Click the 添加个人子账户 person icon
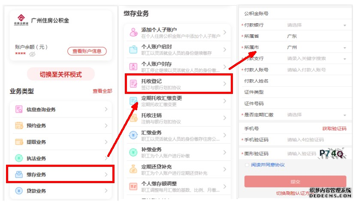Image resolution: width=356 pixels, height=202 pixels. 133,32
